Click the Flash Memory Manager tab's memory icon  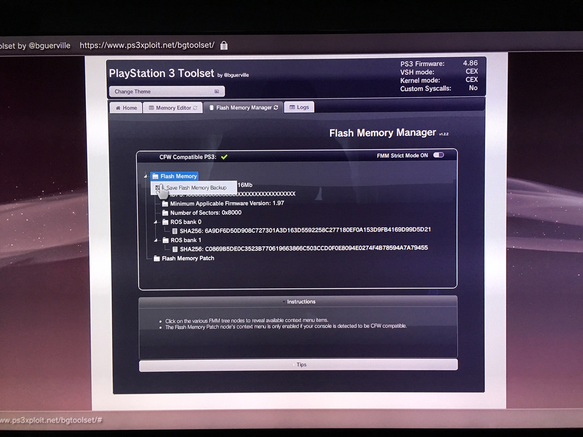point(211,108)
